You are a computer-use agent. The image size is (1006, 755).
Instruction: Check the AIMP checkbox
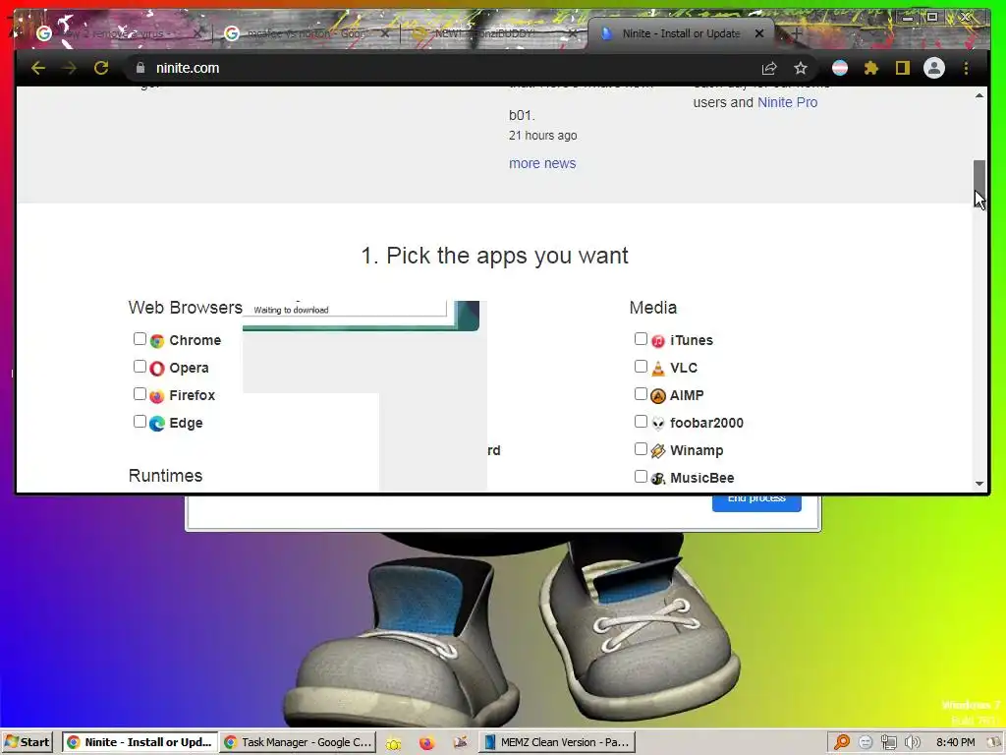tap(641, 394)
